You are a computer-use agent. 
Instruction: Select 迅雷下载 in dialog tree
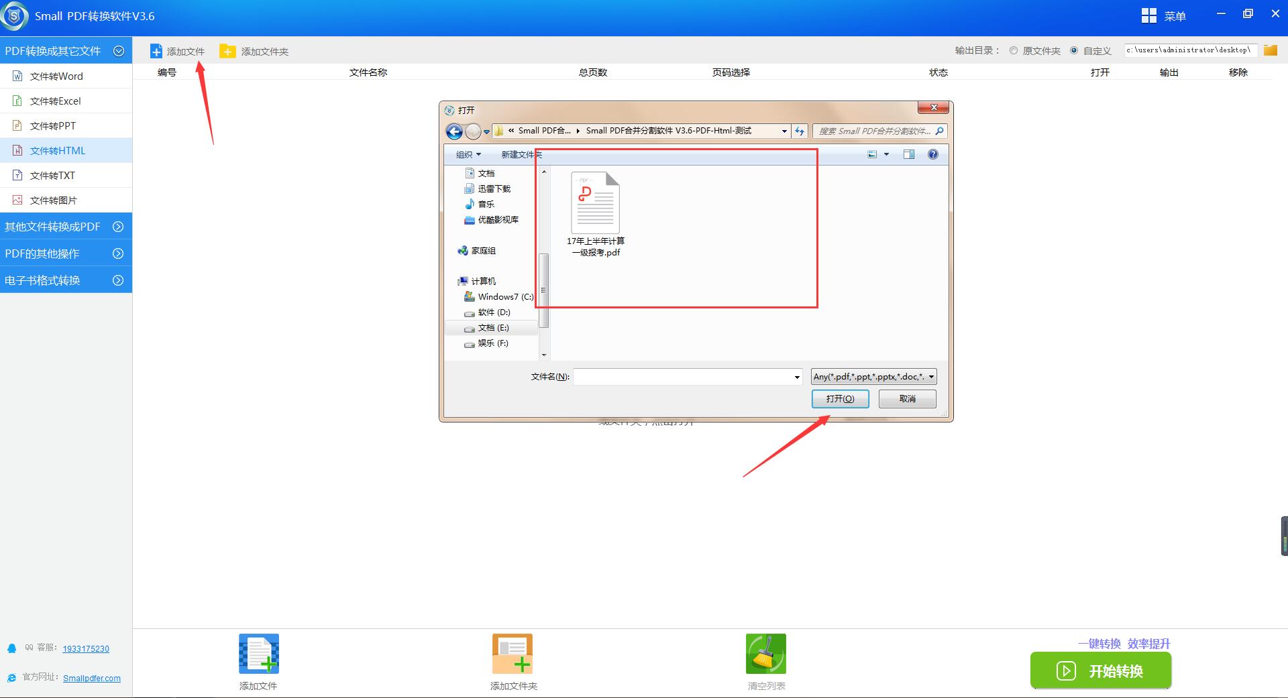(488, 189)
